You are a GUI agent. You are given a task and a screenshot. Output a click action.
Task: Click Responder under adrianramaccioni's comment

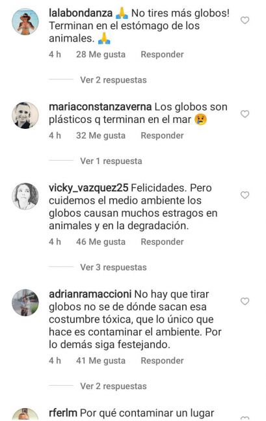click(162, 360)
